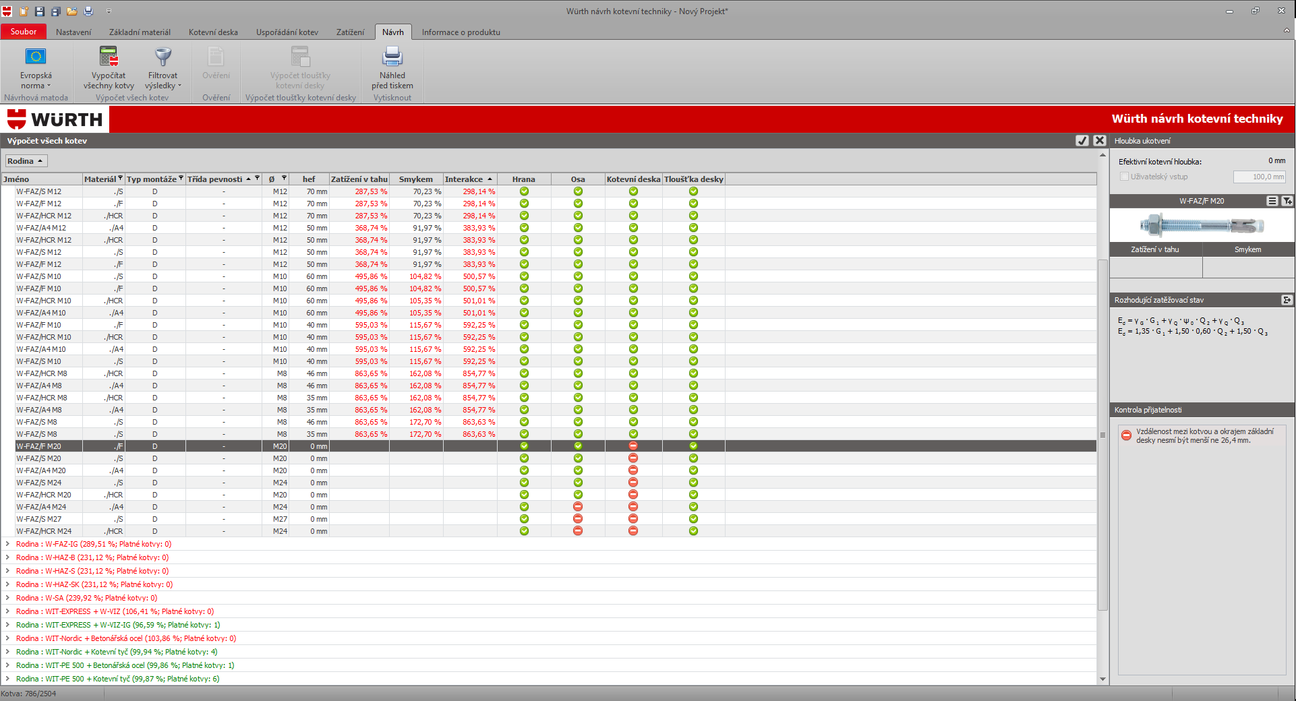Expand the Rodina : W-HAZ-SK group
This screenshot has height=701, width=1296.
7,584
